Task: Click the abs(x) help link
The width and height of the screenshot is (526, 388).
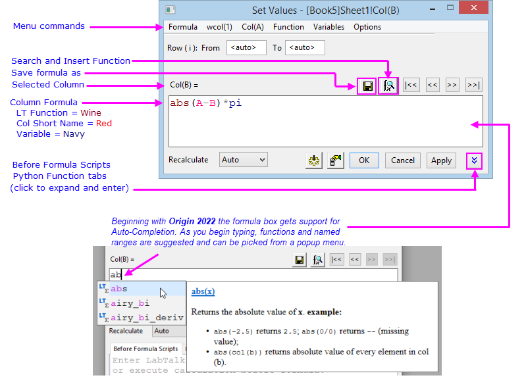Action: coord(203,291)
